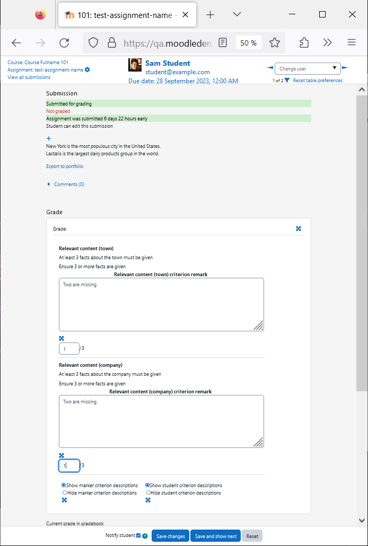The height and width of the screenshot is (546, 368).
Task: Open the Change user dropdown
Action: [308, 68]
